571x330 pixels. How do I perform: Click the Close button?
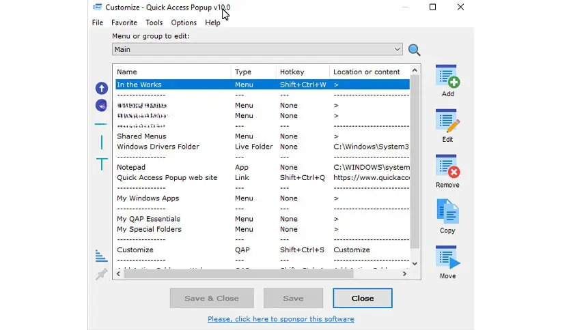(x=362, y=298)
